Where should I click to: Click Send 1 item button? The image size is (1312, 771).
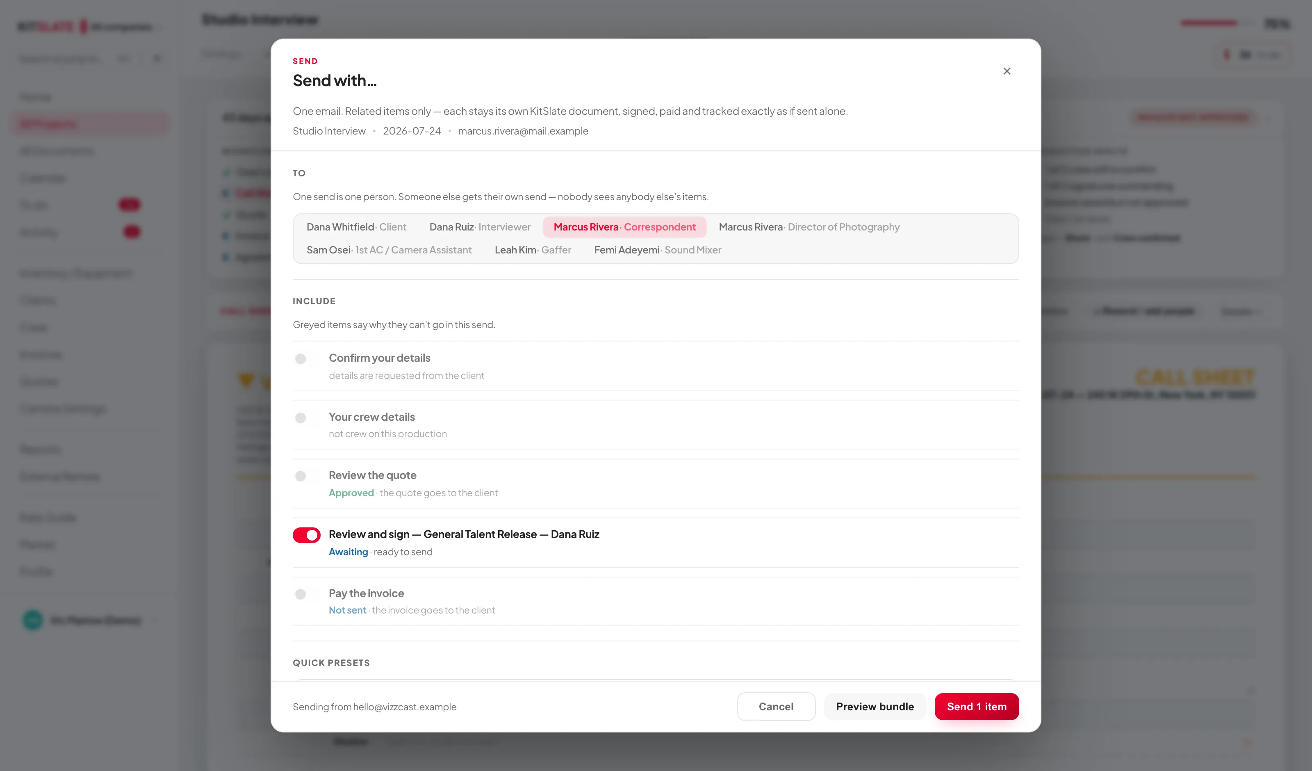coord(976,706)
